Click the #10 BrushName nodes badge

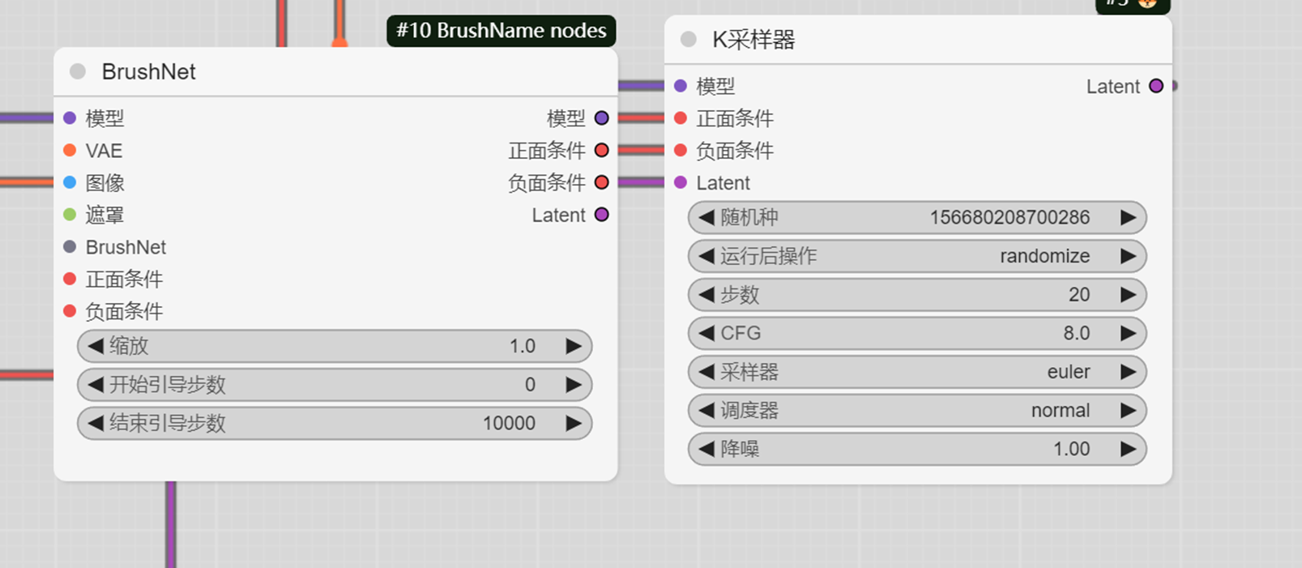(502, 31)
